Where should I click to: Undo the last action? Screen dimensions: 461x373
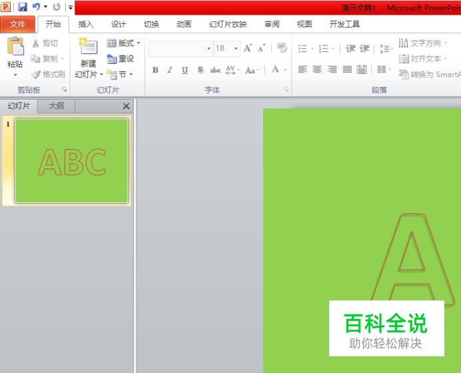tap(36, 7)
